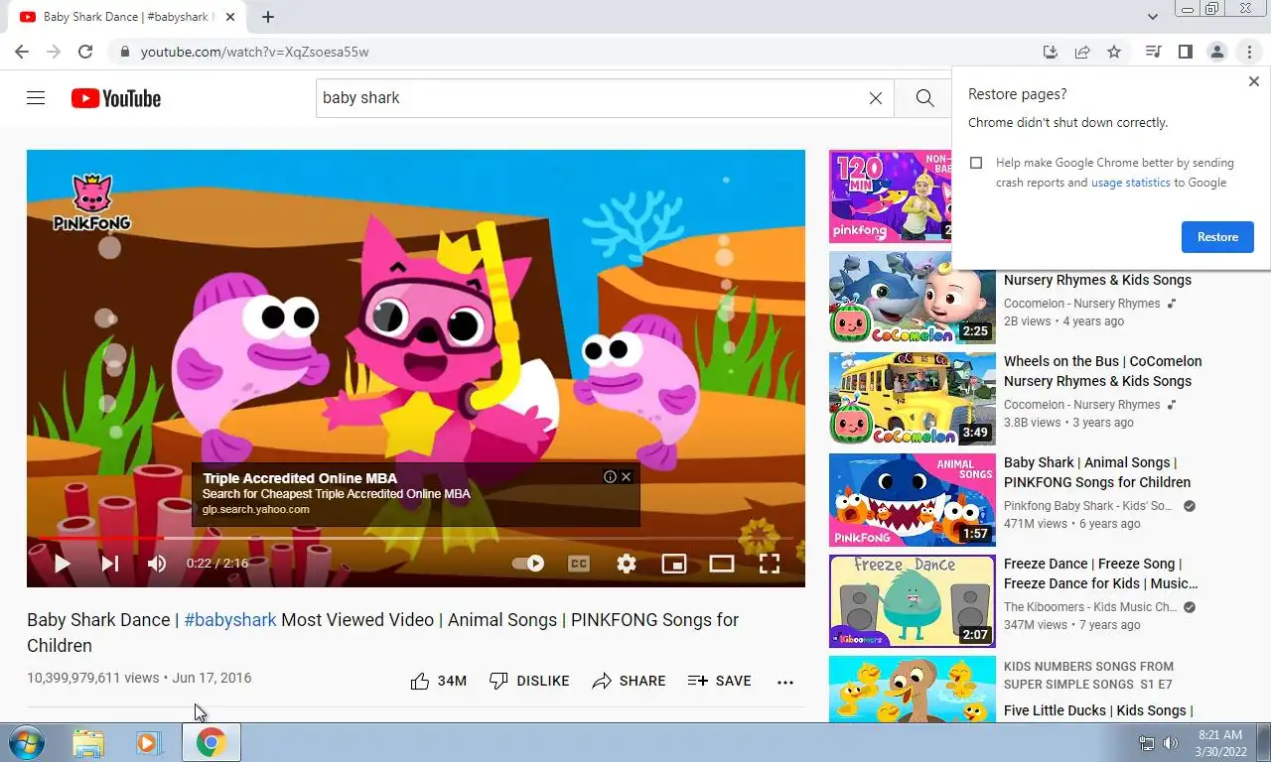Open the usage statistics link

pos(1131,183)
